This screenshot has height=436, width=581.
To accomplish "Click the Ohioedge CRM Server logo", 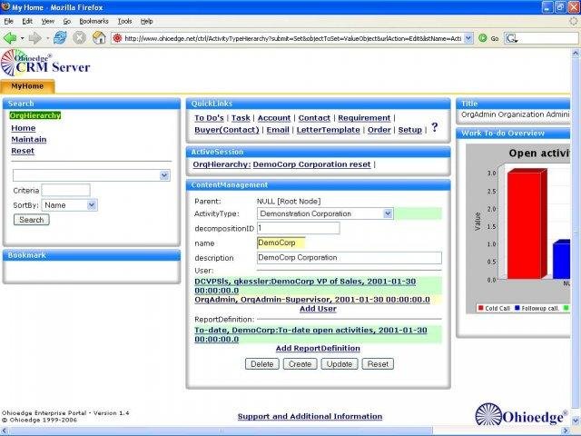I will click(x=45, y=64).
